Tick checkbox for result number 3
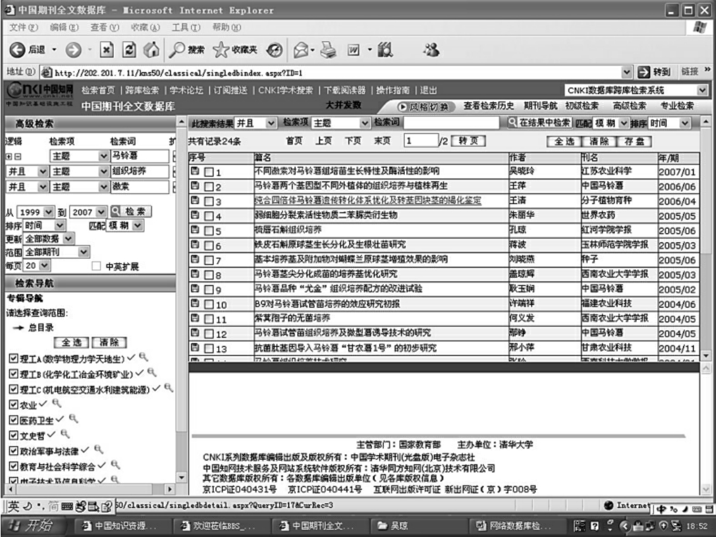 tap(209, 201)
